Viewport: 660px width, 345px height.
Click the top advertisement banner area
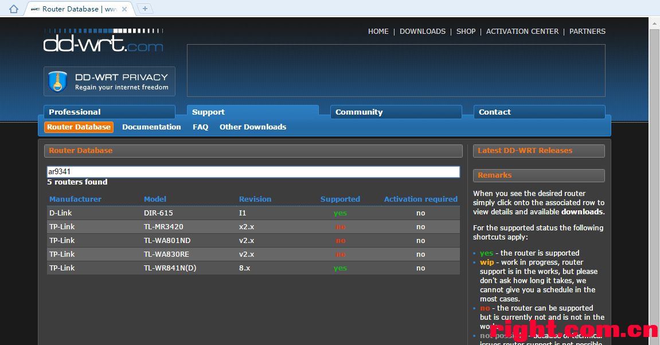(x=396, y=70)
